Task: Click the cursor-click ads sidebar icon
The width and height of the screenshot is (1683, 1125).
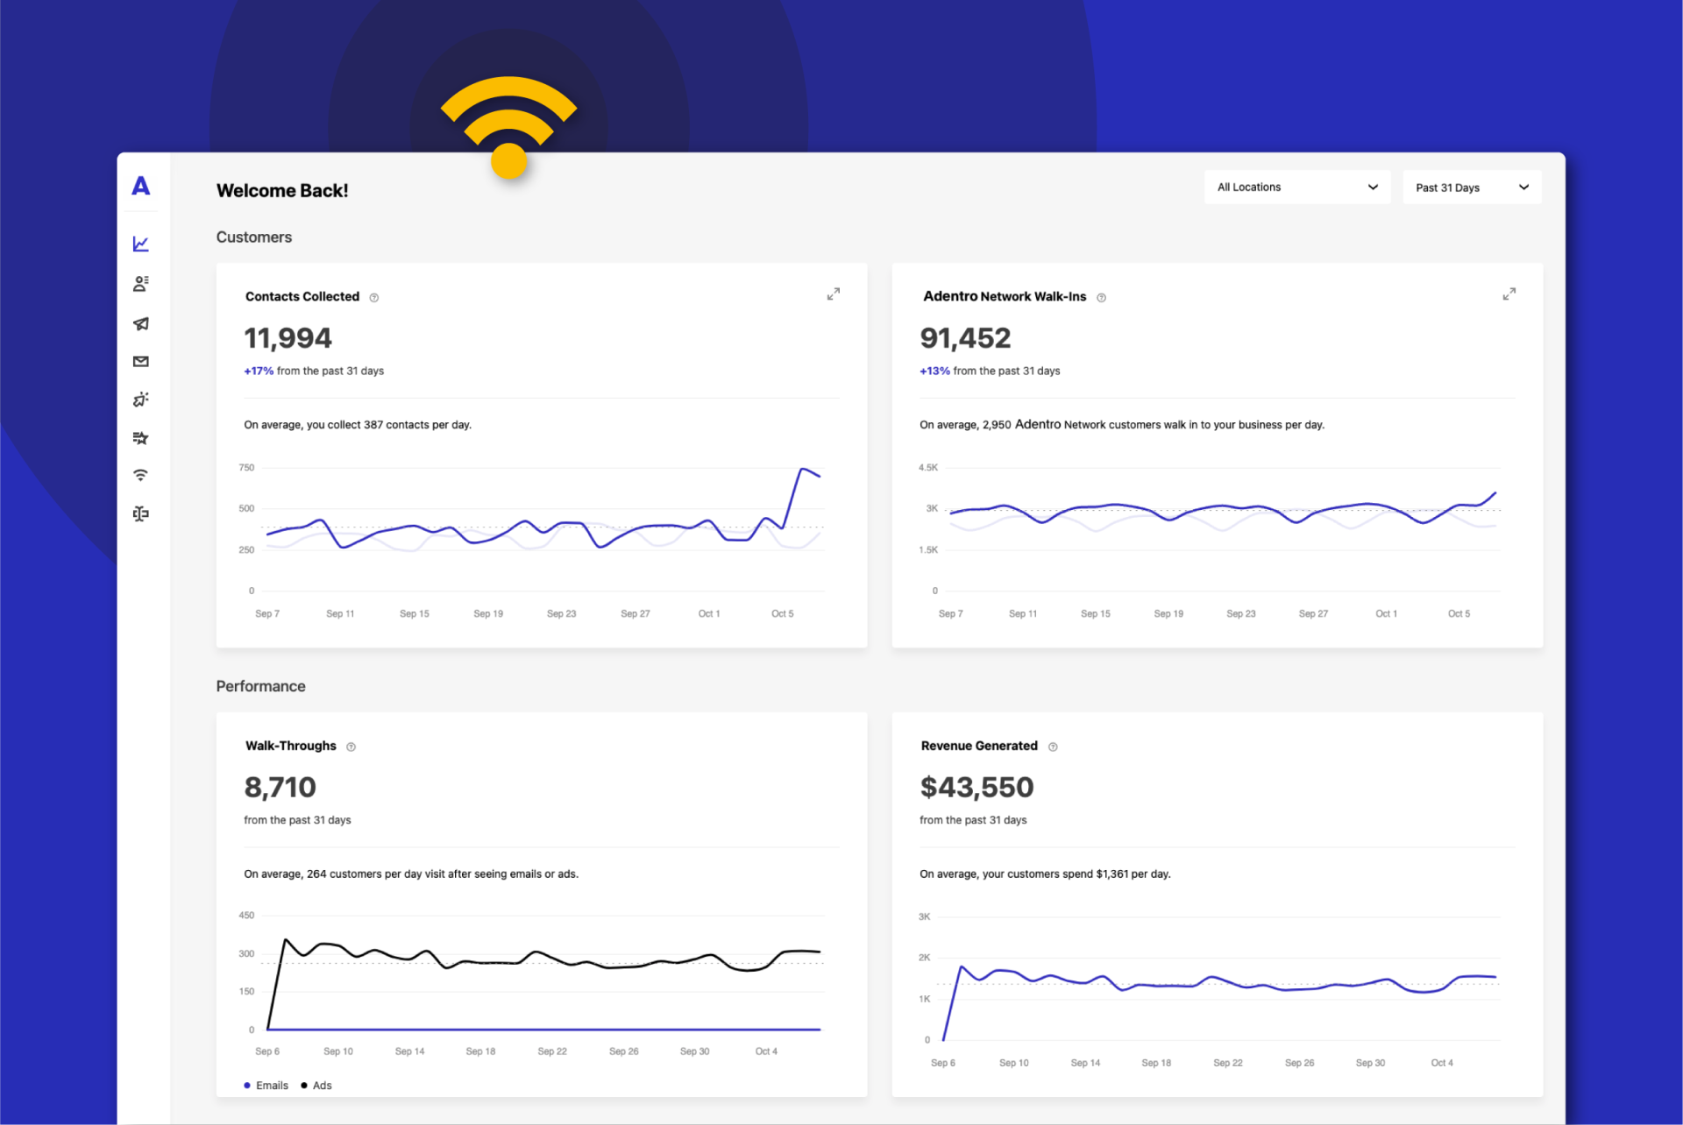Action: 140,400
